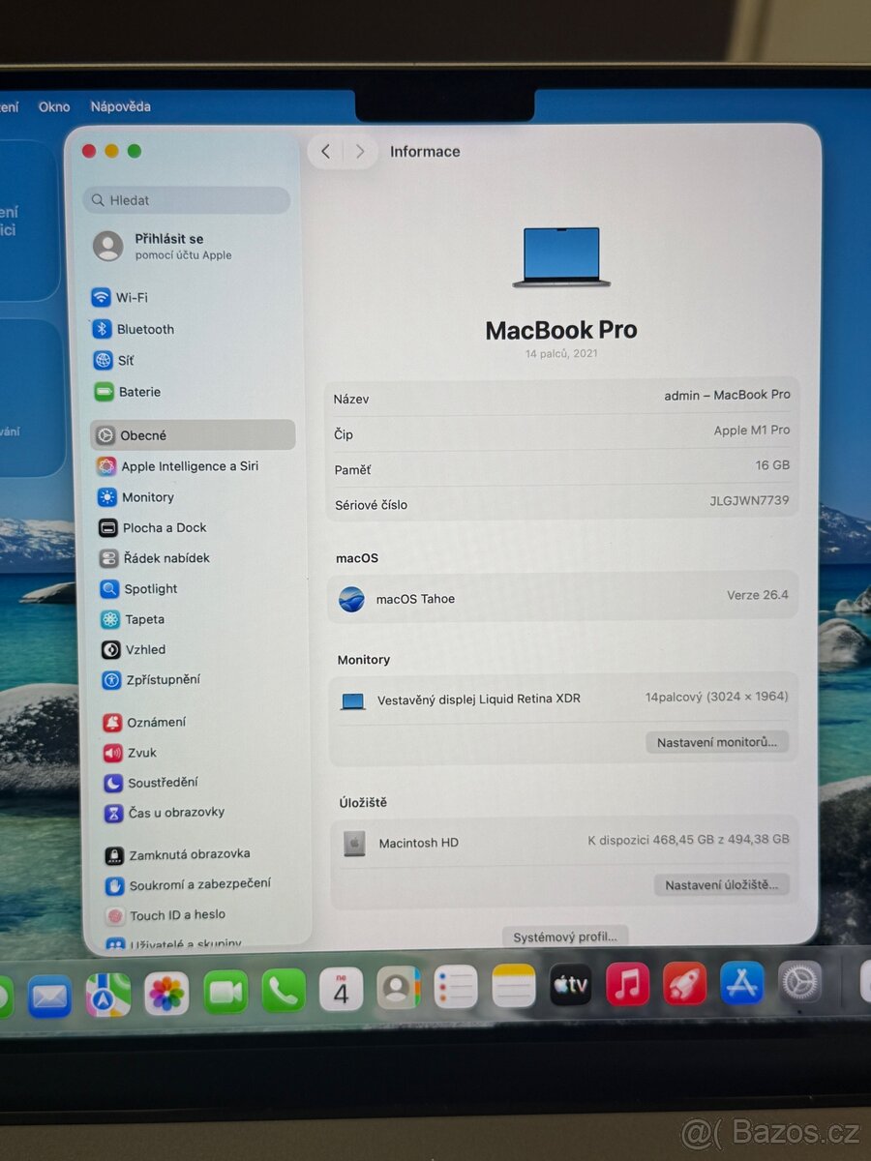Select Zamknutá obrazovka settings
The image size is (871, 1161).
(178, 854)
